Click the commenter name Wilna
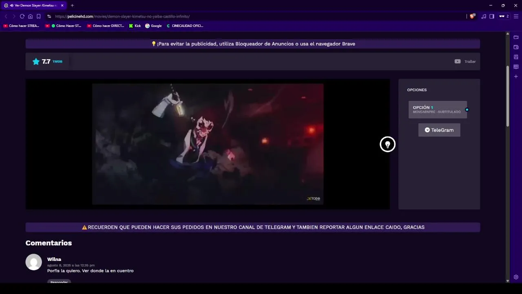The image size is (522, 294). pos(54,259)
